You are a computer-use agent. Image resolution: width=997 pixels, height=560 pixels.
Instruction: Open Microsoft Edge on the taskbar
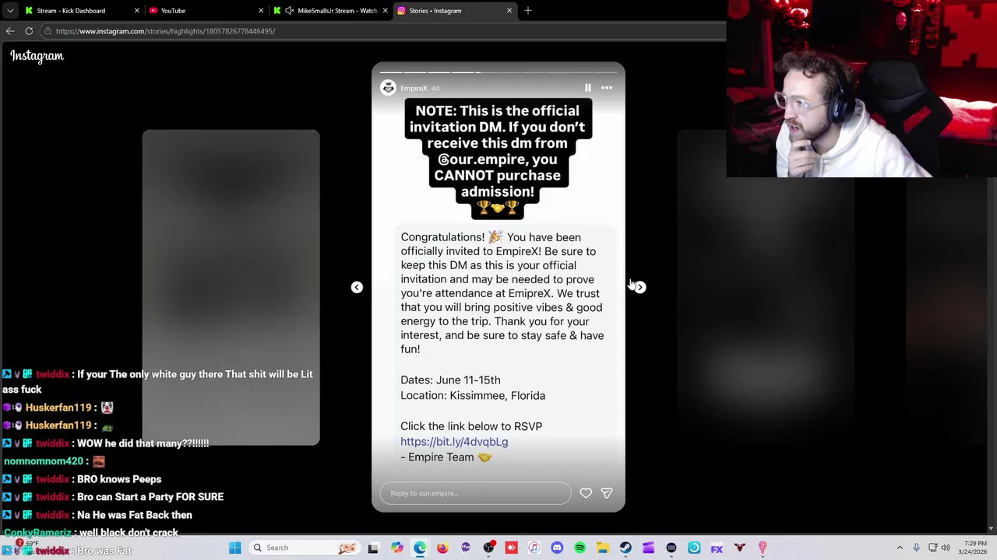[420, 548]
